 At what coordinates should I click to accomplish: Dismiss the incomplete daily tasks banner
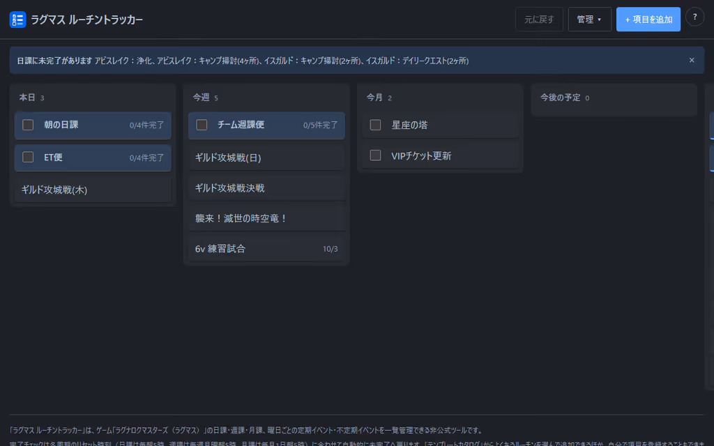coord(692,60)
